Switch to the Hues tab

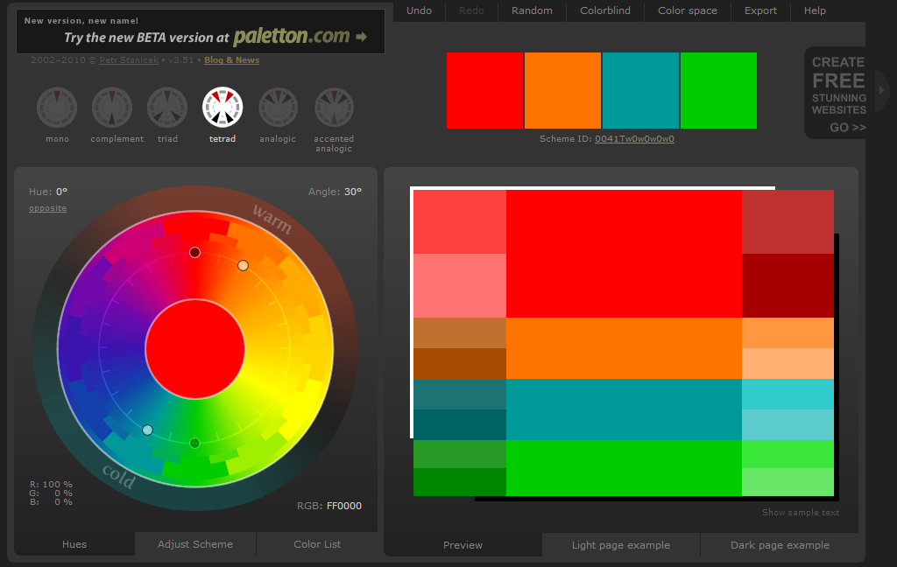74,544
